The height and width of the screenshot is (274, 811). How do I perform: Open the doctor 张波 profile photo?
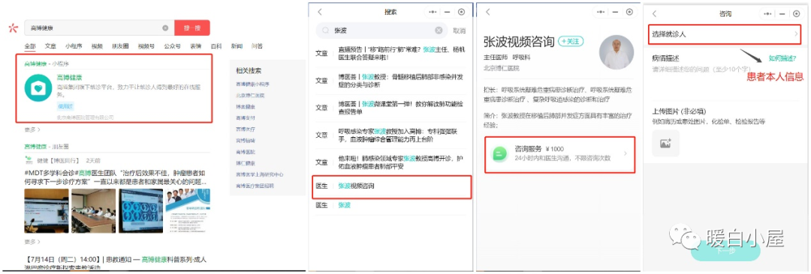coord(617,52)
